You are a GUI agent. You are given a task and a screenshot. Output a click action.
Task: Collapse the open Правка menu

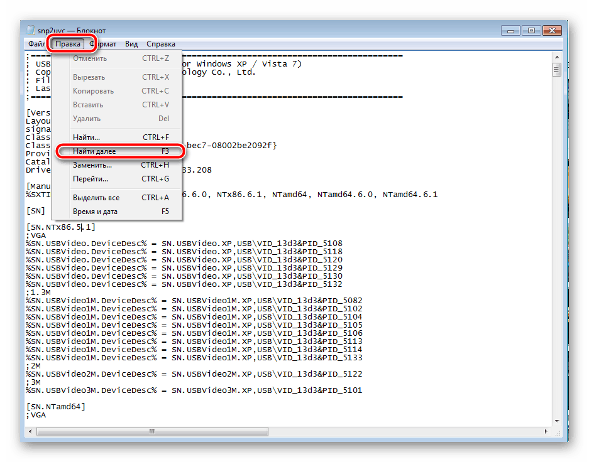[67, 44]
